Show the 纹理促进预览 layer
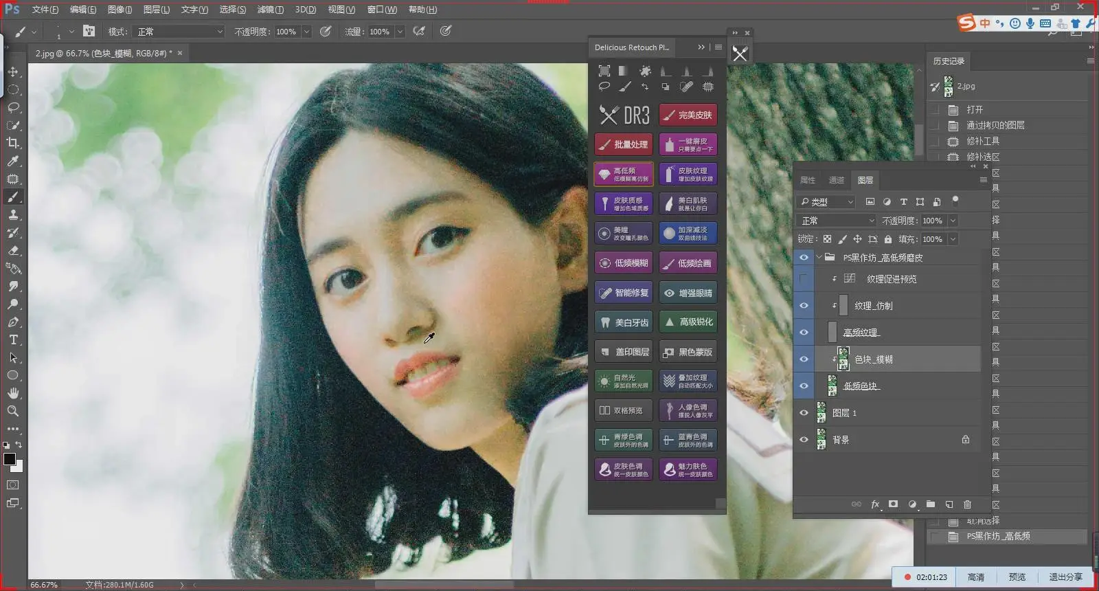The image size is (1099, 591). (804, 278)
